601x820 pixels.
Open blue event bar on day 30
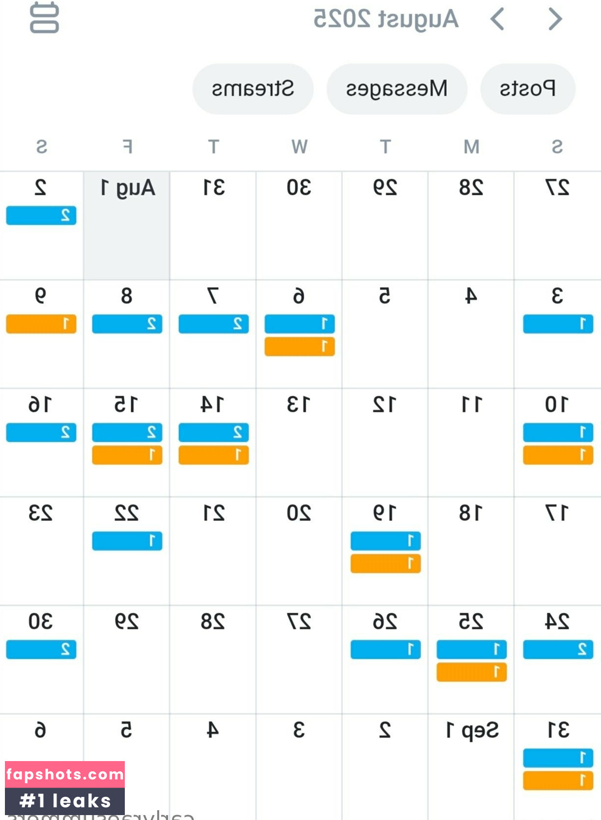41,650
